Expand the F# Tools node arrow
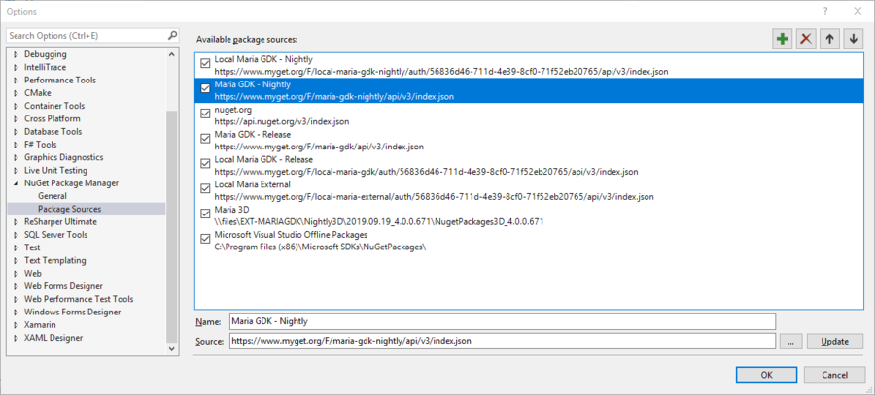Image resolution: width=875 pixels, height=395 pixels. (16, 145)
